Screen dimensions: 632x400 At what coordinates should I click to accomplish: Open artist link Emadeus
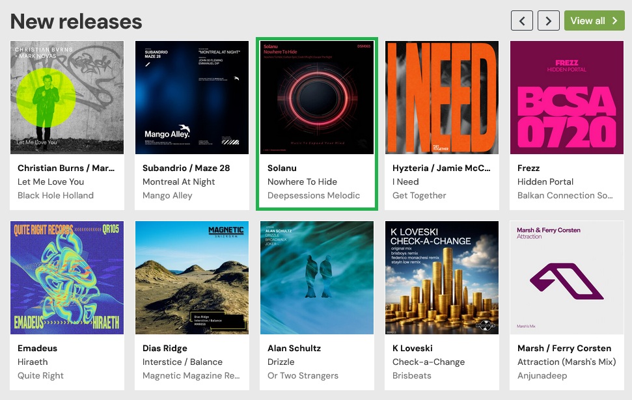[37, 348]
